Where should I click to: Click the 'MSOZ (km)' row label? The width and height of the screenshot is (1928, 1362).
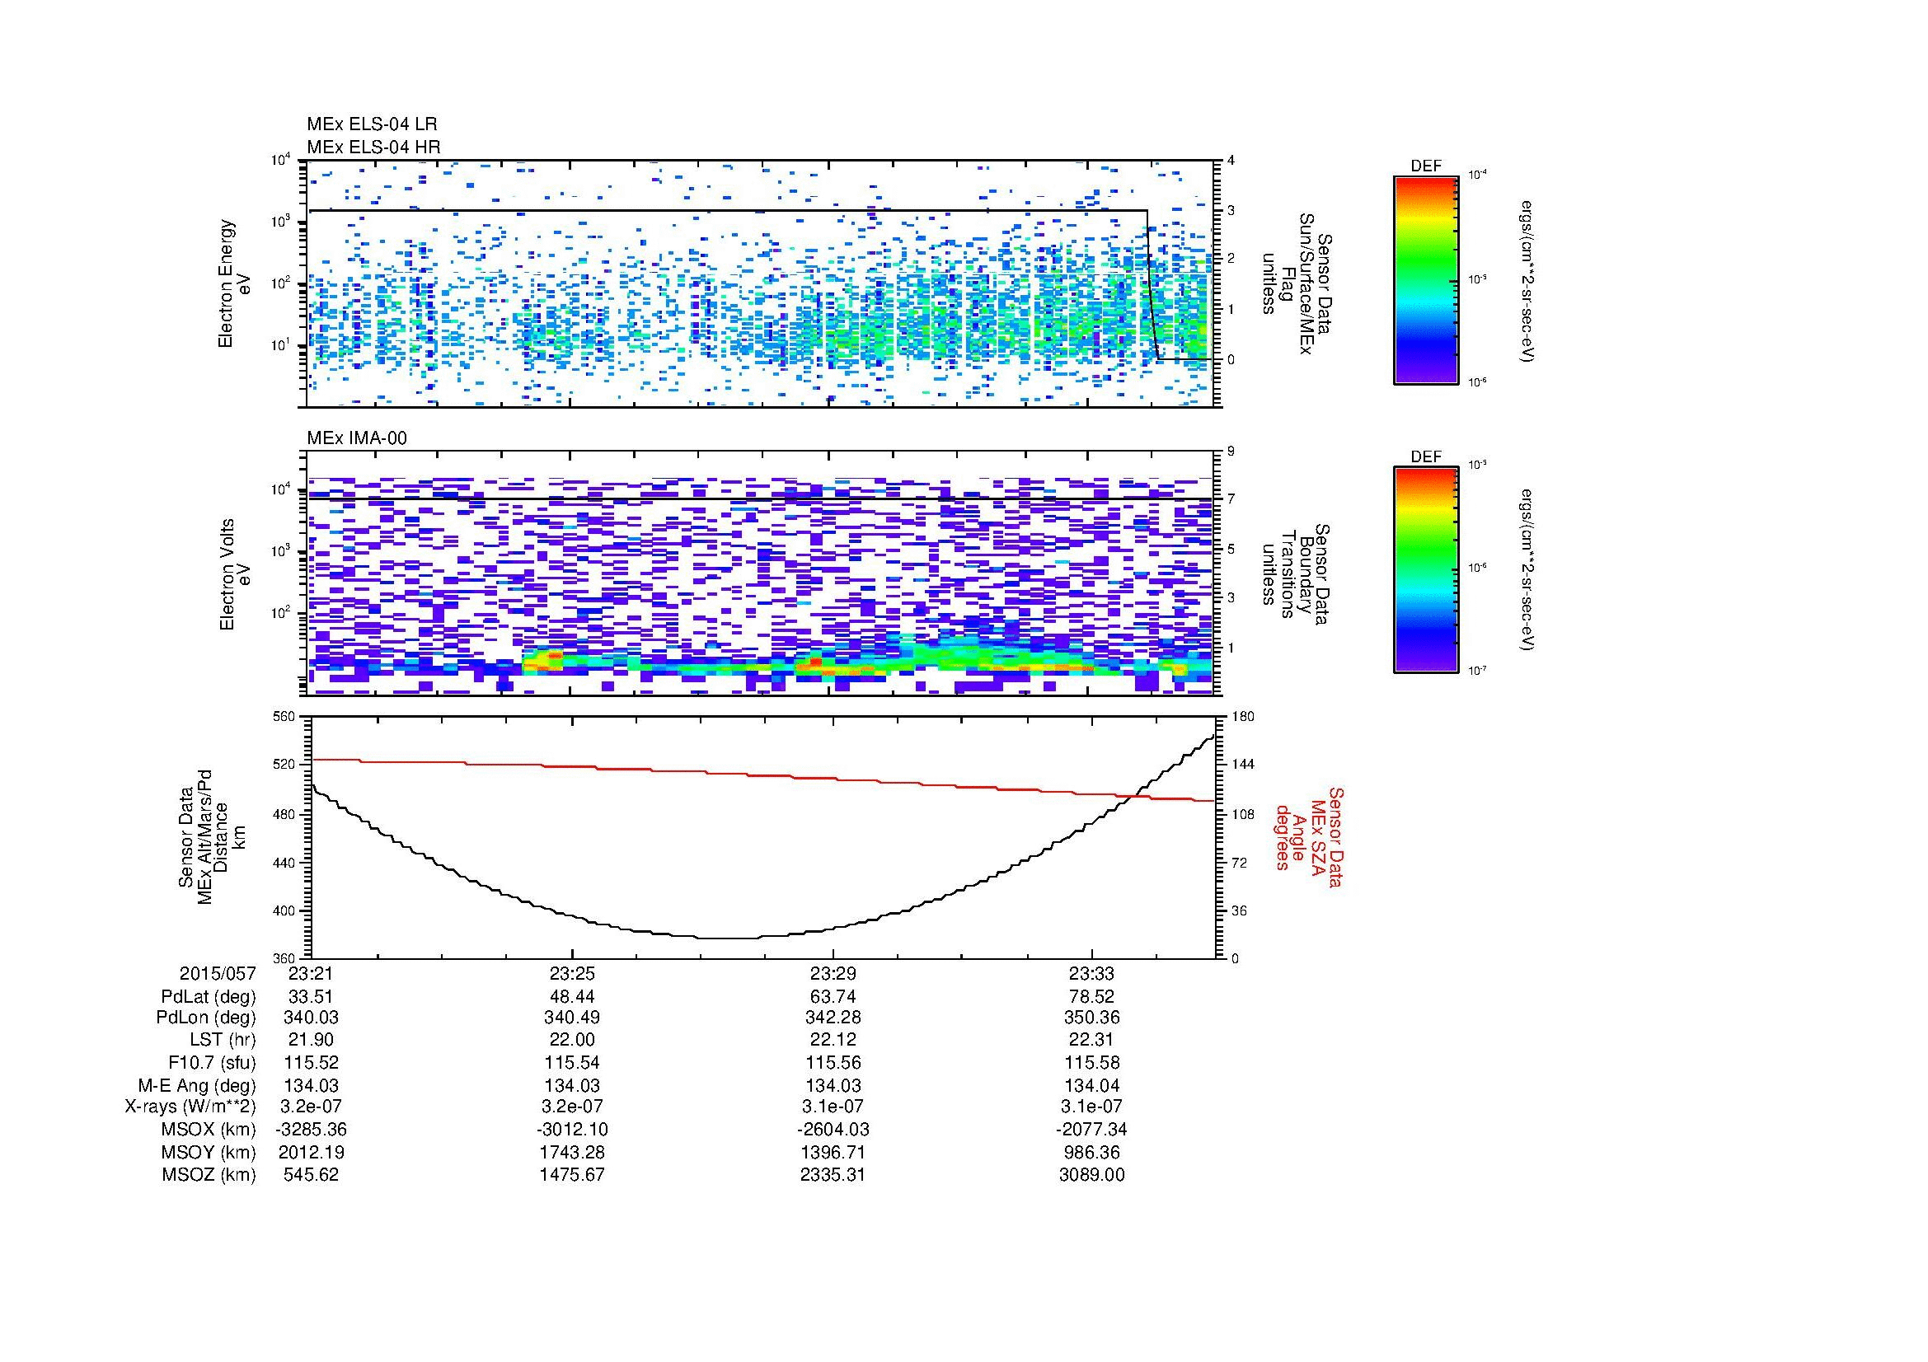pyautogui.click(x=209, y=1175)
